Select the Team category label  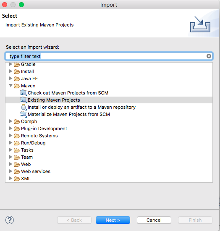pos(27,157)
